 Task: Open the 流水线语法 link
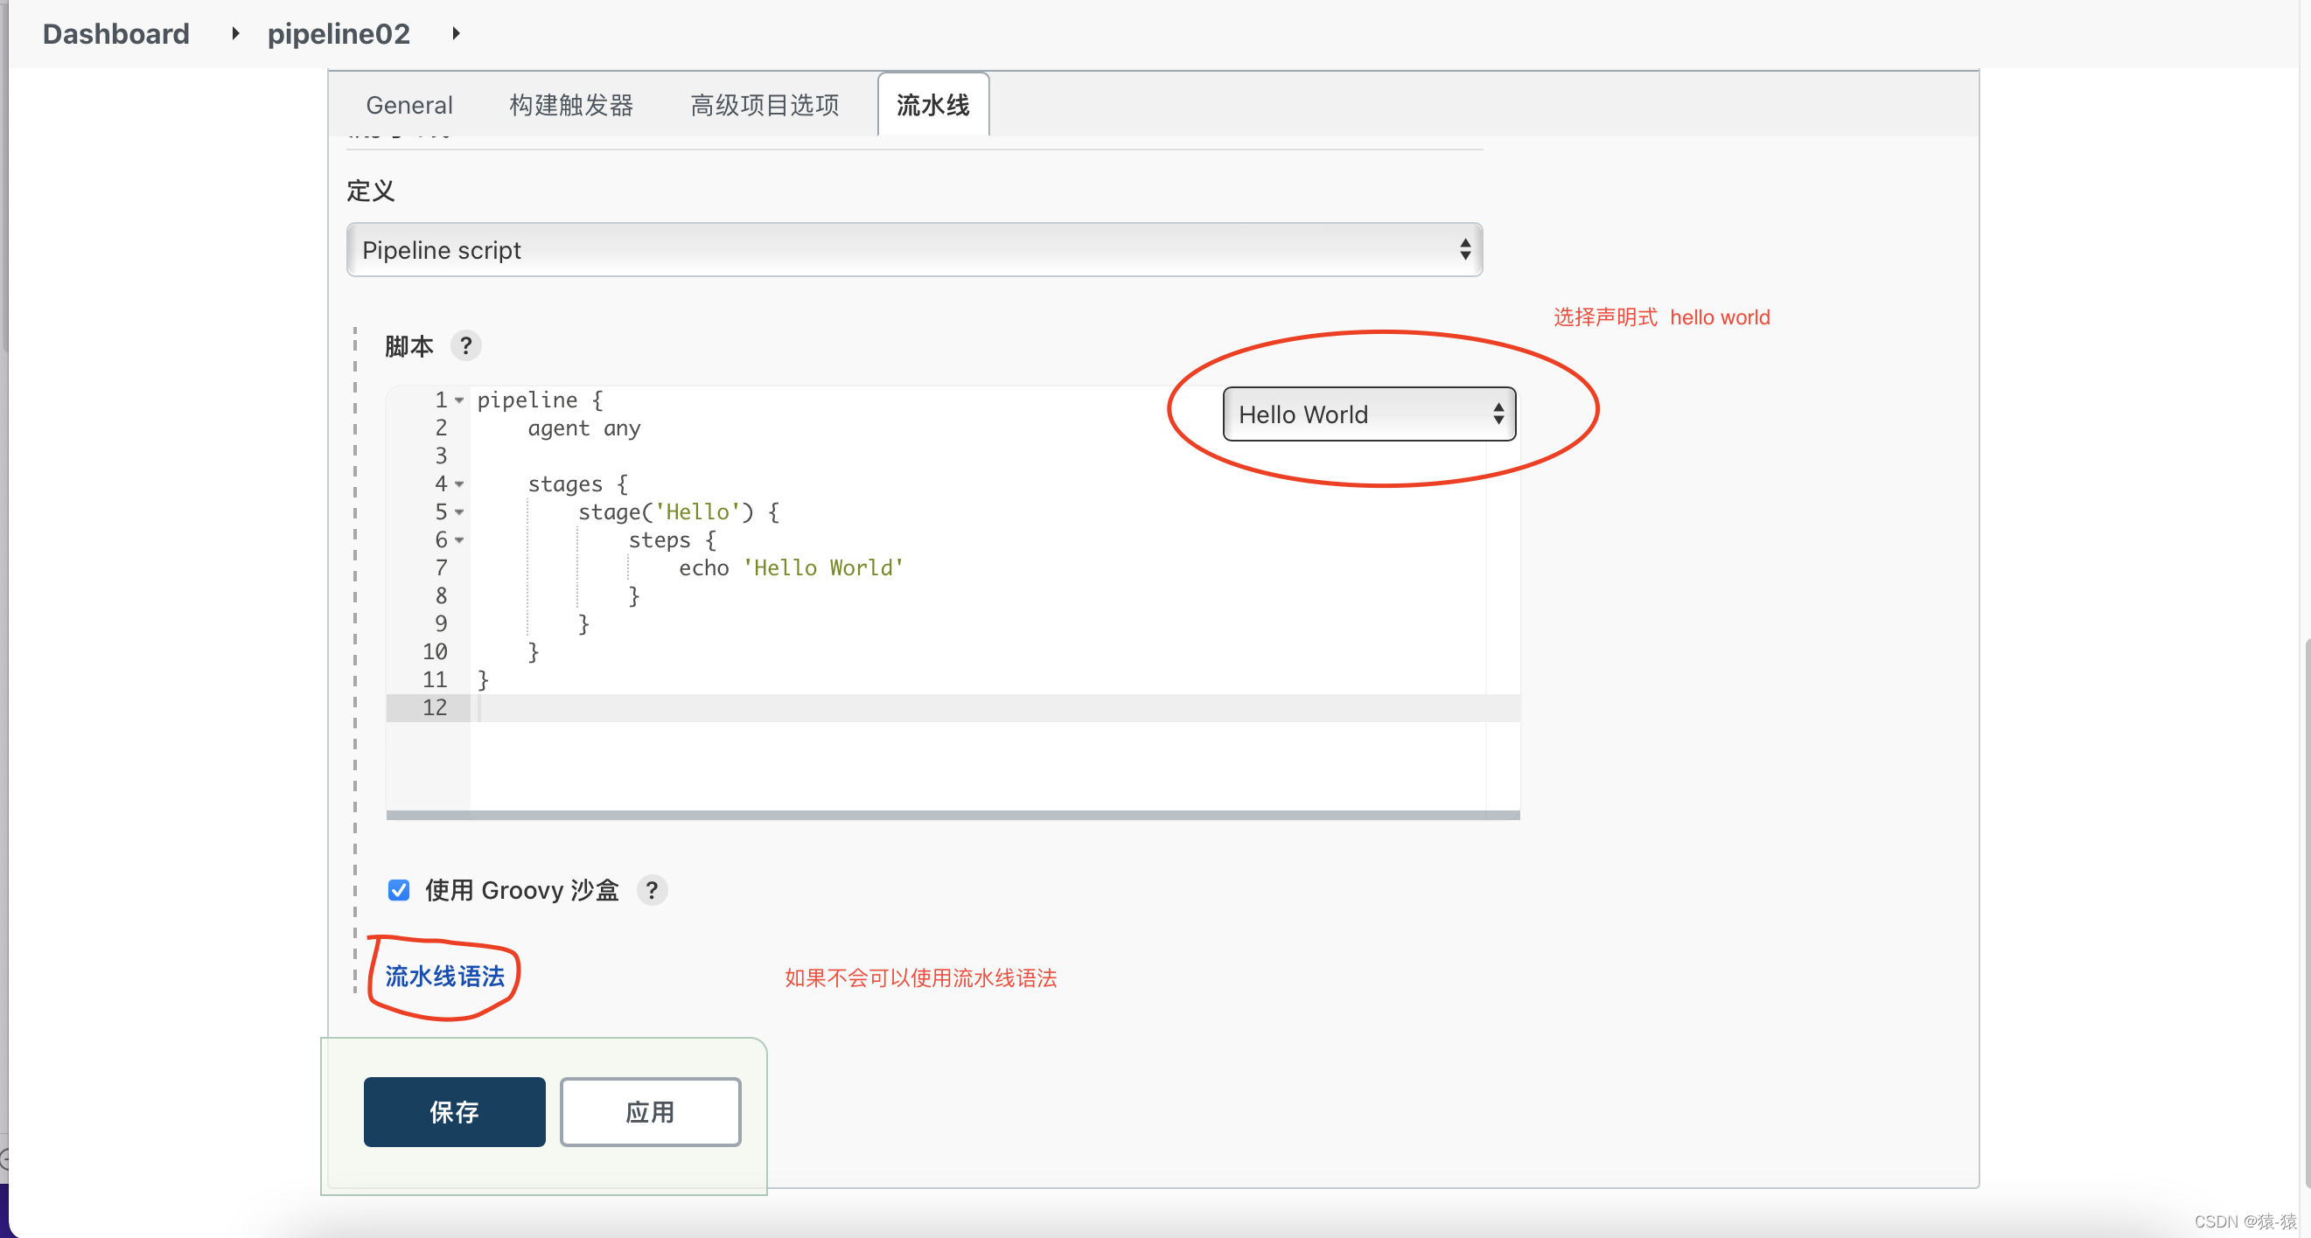pyautogui.click(x=445, y=977)
